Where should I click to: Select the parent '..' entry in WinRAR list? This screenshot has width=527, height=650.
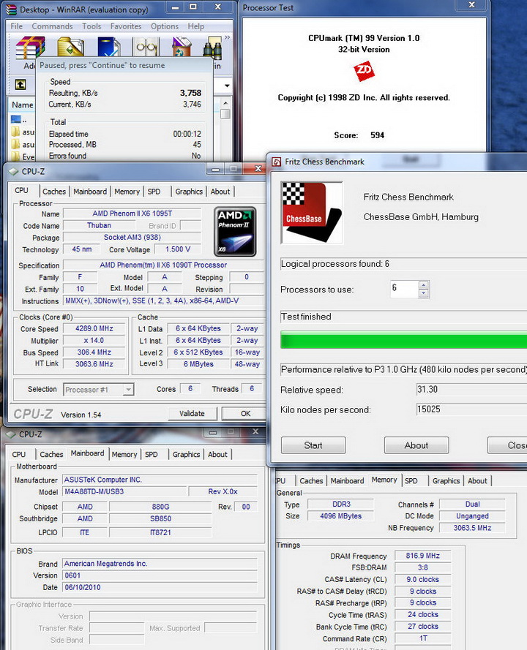click(20, 120)
